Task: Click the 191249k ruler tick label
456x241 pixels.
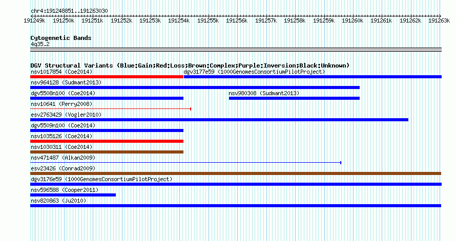Action: click(34, 20)
